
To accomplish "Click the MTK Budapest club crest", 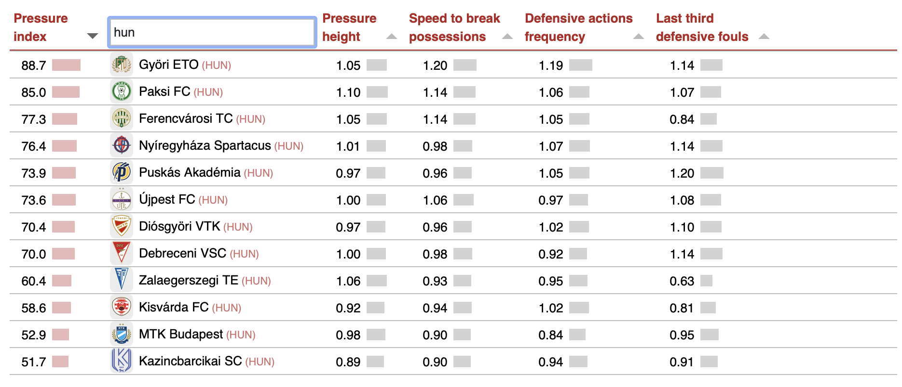I will (x=122, y=335).
